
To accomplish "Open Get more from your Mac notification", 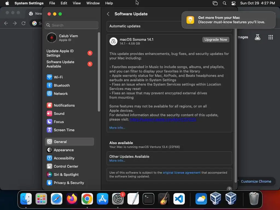I will point(229,20).
